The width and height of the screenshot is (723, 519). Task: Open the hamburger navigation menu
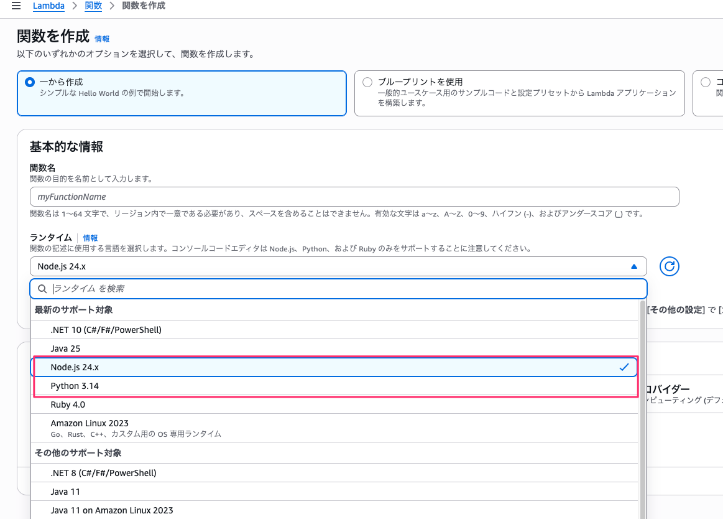[16, 6]
